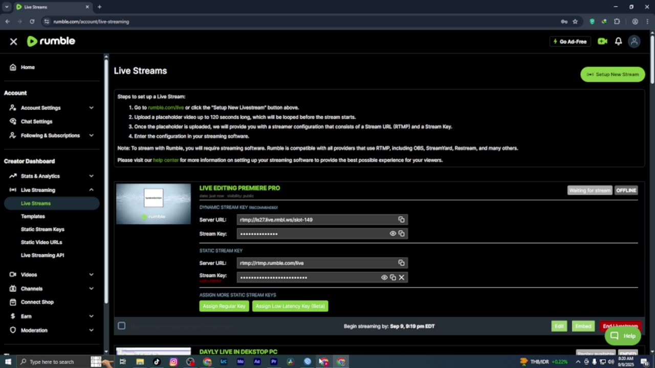Viewport: 655px width, 368px height.
Task: Open Instagram from the taskbar
Action: [173, 361]
